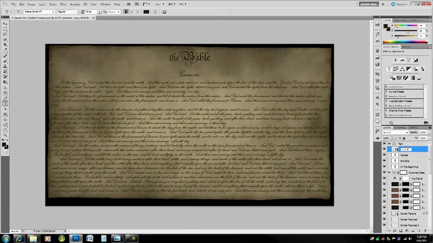The width and height of the screenshot is (433, 243).
Task: Click the Brightness/Contrast adjustment icon
Action: click(x=396, y=60)
